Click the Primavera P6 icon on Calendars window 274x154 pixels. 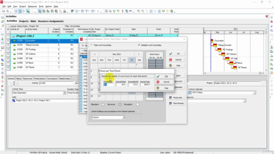[x=81, y=39]
